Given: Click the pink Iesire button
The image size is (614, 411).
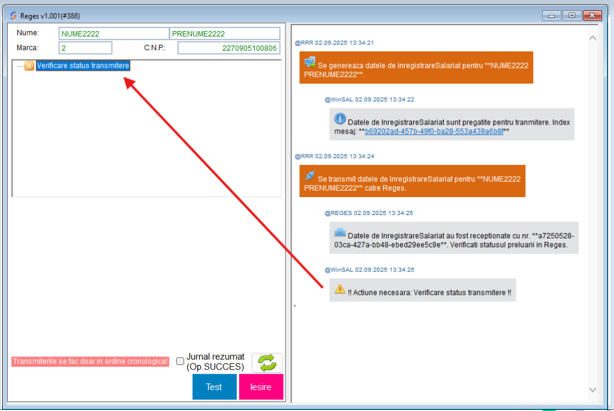Looking at the screenshot, I should (261, 386).
